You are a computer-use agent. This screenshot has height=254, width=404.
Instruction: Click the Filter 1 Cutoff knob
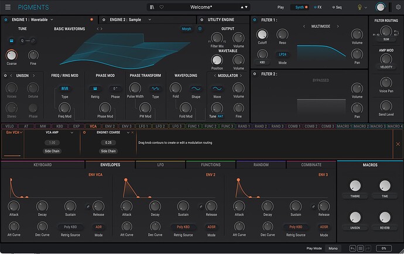[262, 35]
